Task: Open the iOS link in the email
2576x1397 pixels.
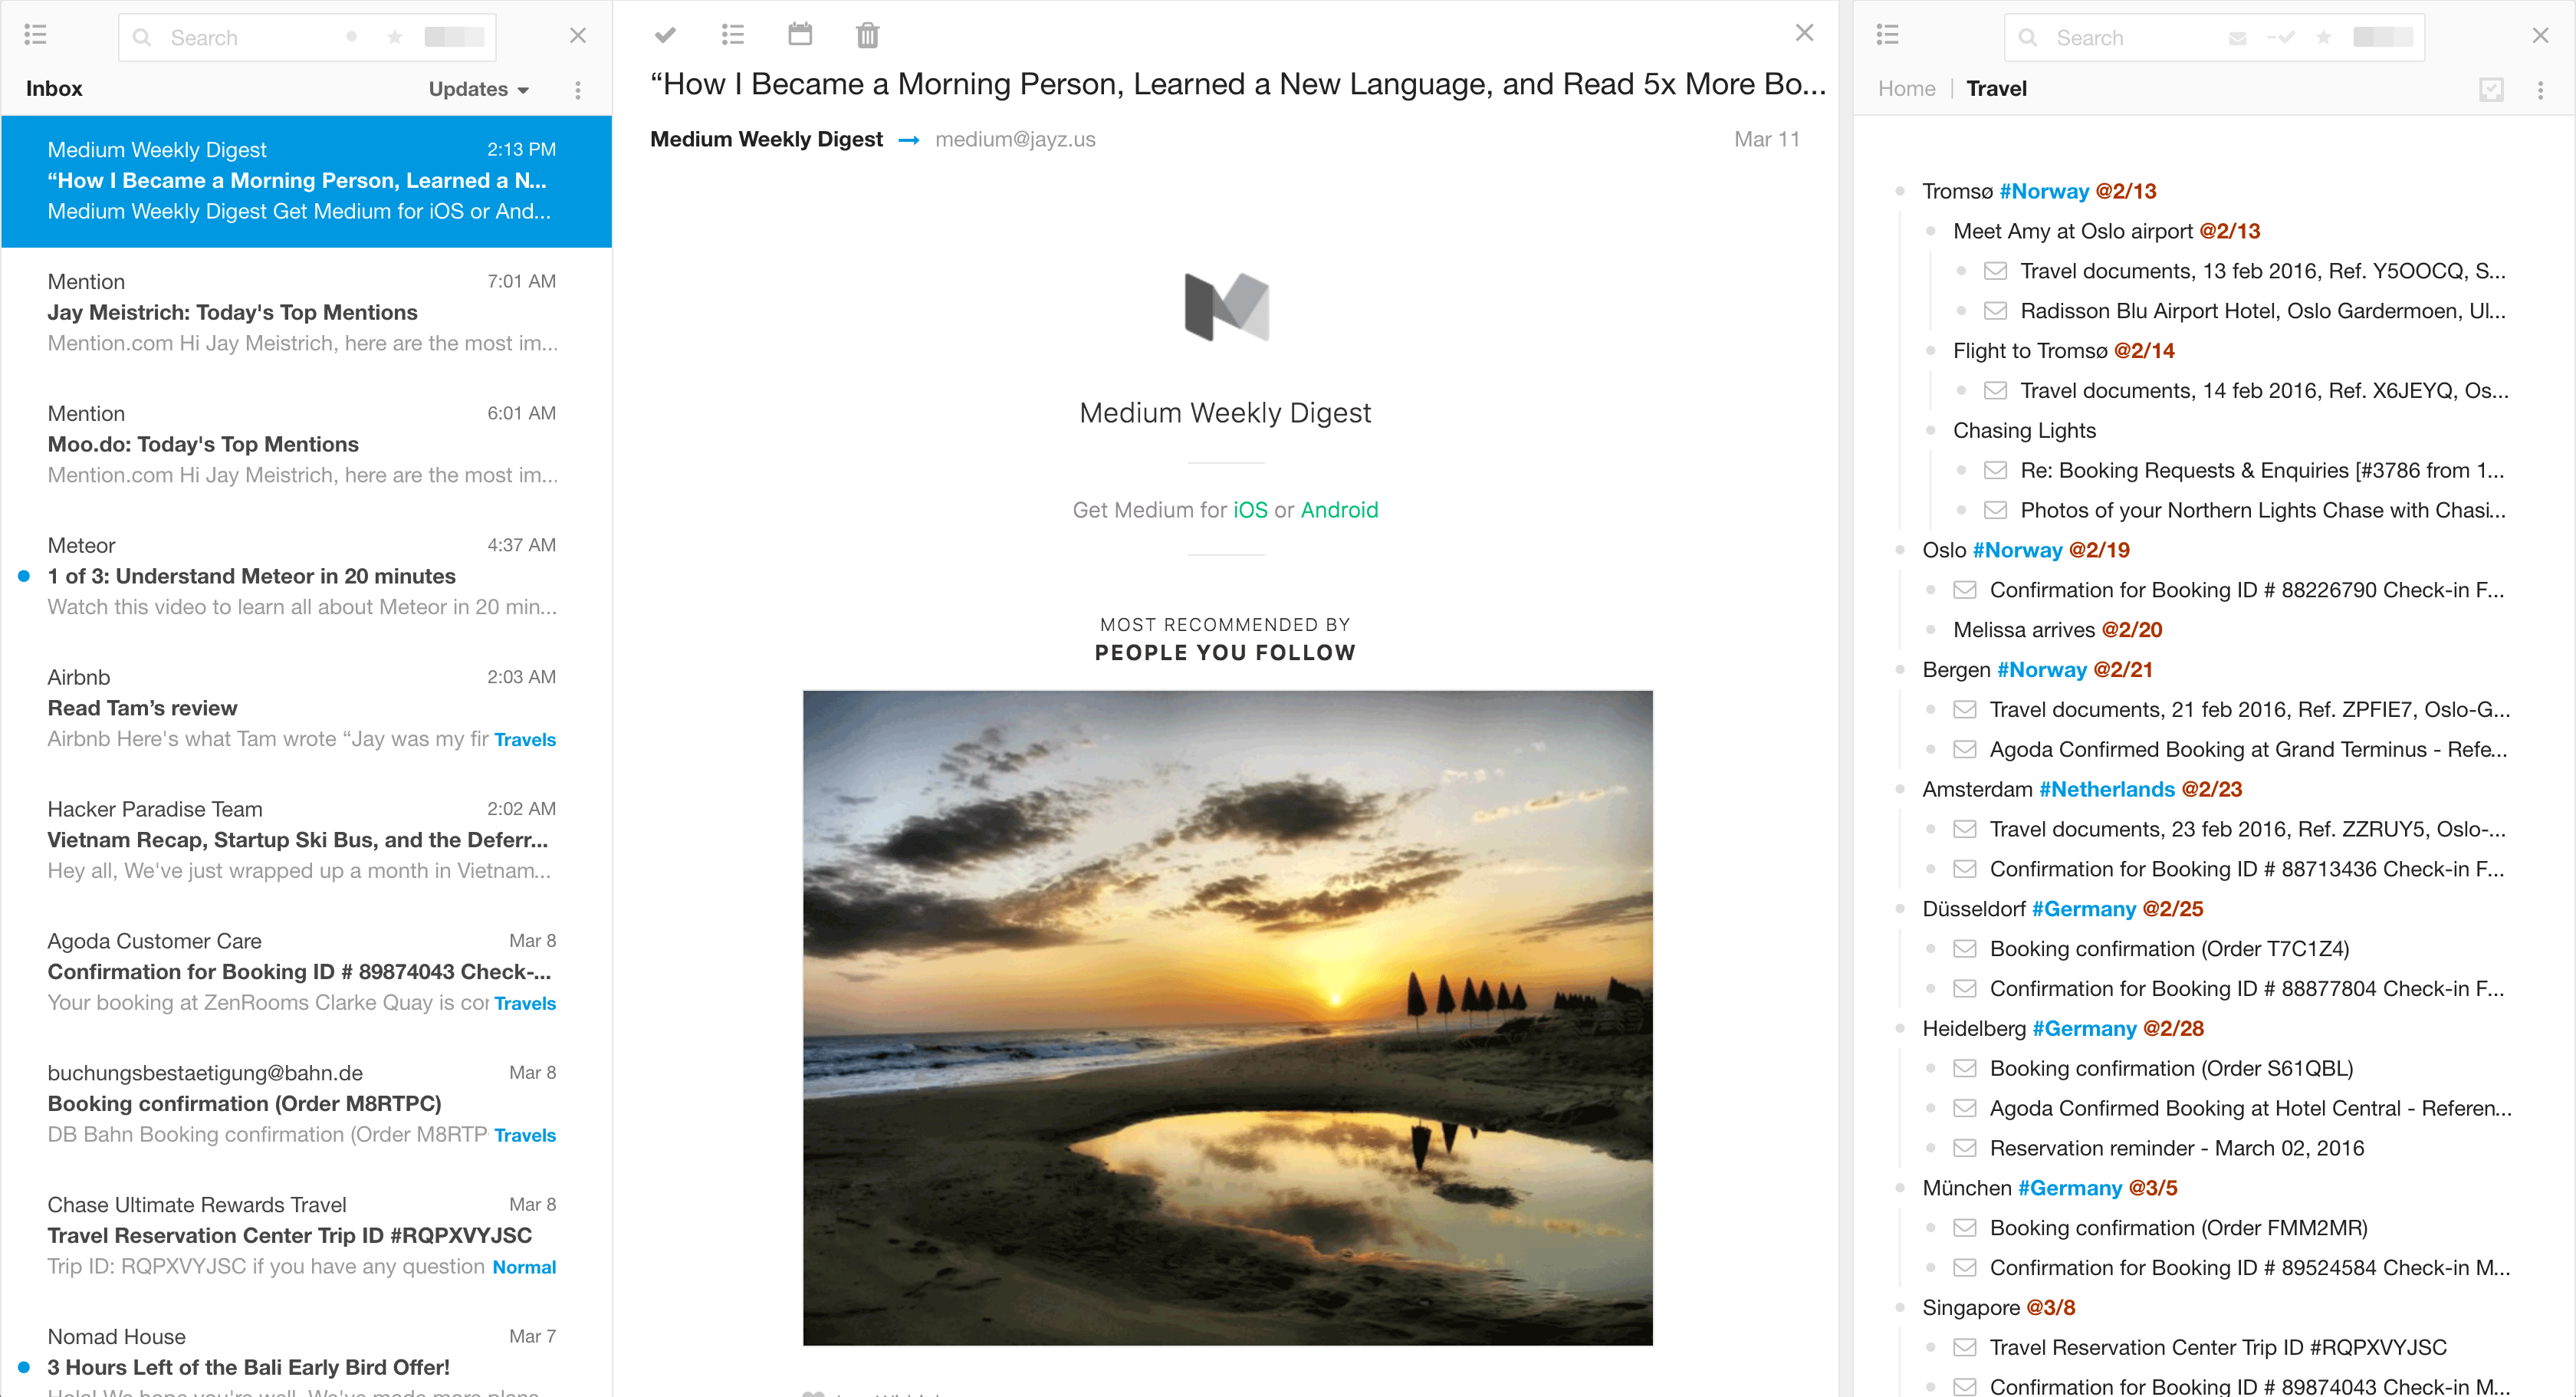Action: tap(1250, 510)
